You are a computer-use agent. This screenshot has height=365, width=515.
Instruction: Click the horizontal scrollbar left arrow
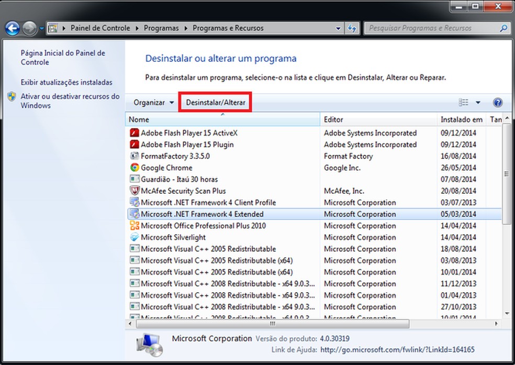pyautogui.click(x=130, y=324)
